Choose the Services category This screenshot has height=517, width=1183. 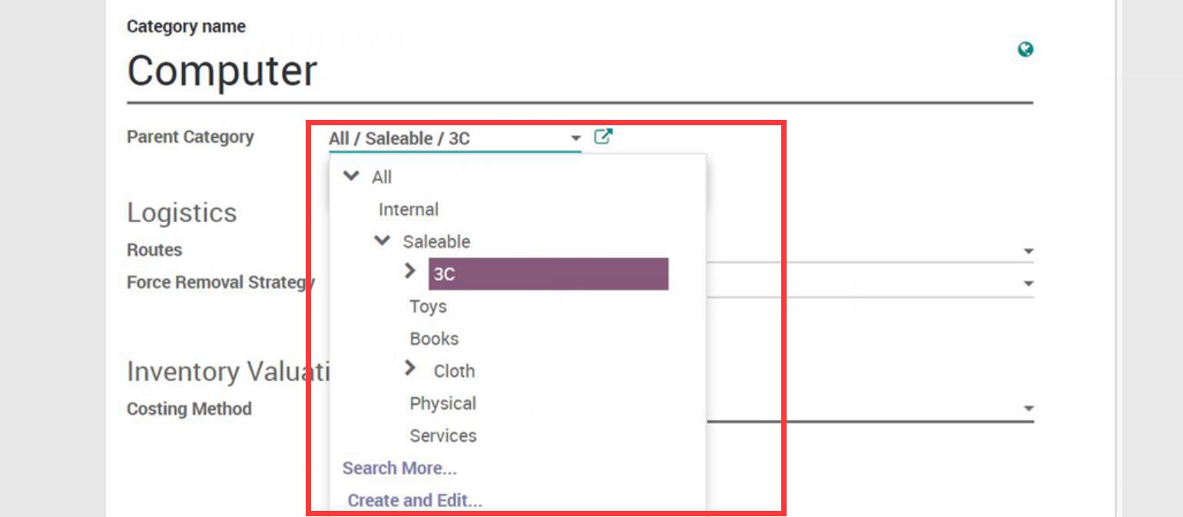click(x=442, y=436)
